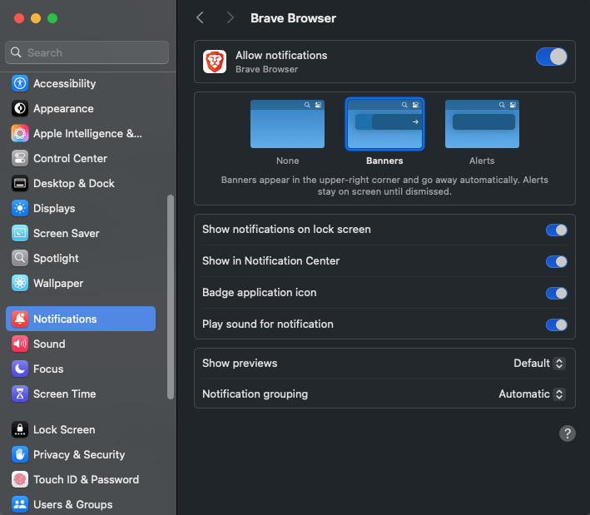Open Privacy & Security hand icon
This screenshot has height=515, width=590.
[20, 454]
